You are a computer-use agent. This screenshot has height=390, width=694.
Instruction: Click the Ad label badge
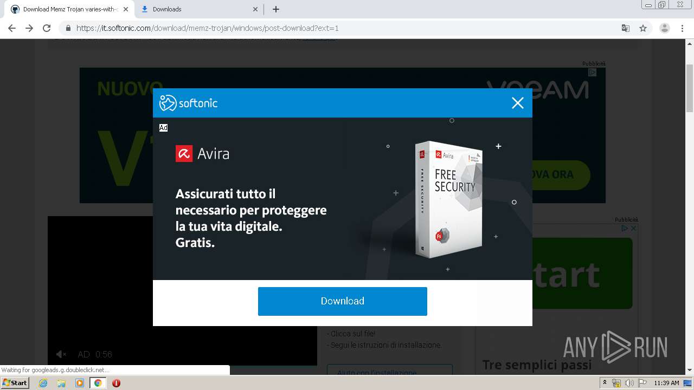pos(163,128)
